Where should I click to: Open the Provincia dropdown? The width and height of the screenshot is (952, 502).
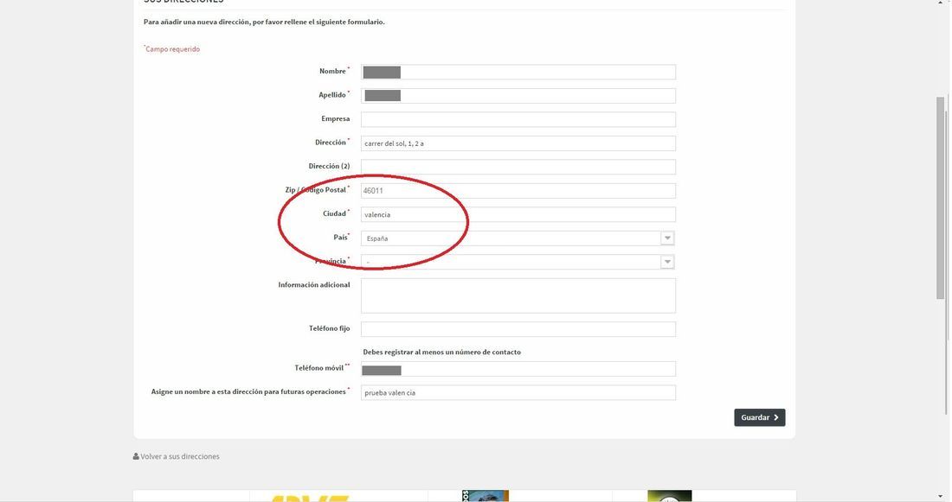pyautogui.click(x=518, y=262)
